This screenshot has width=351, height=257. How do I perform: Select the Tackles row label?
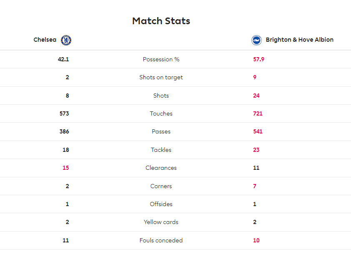[x=161, y=150]
